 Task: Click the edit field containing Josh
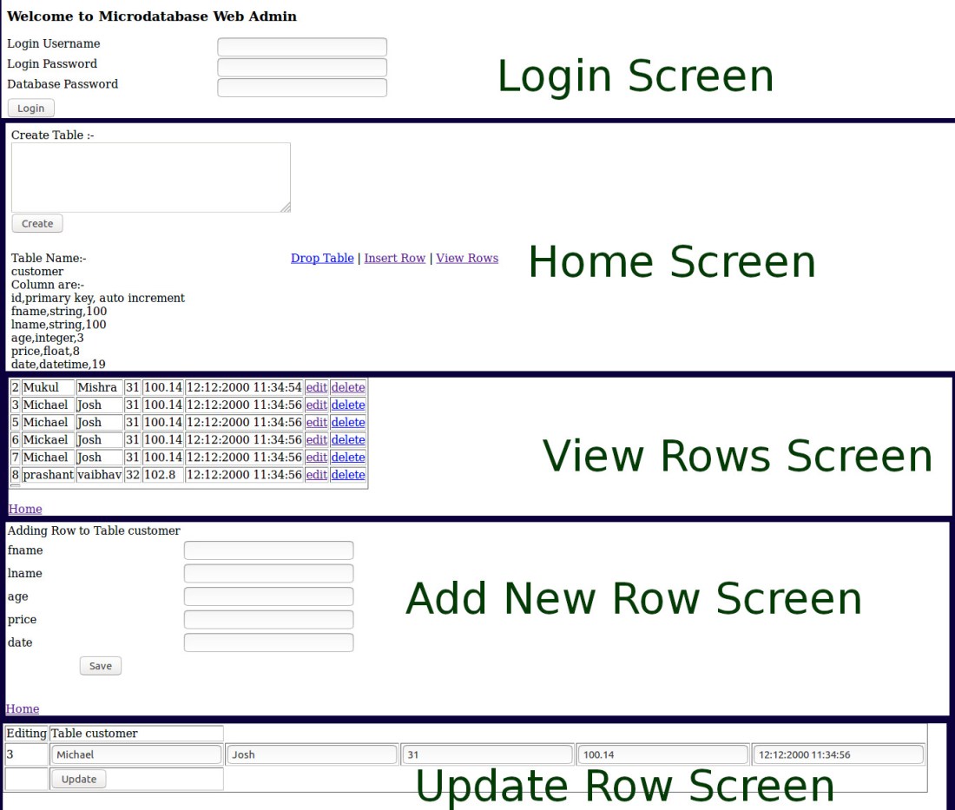point(312,754)
